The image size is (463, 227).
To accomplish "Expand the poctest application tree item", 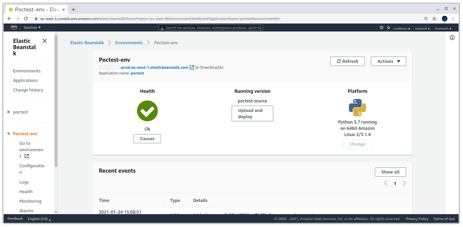I will [x=9, y=112].
